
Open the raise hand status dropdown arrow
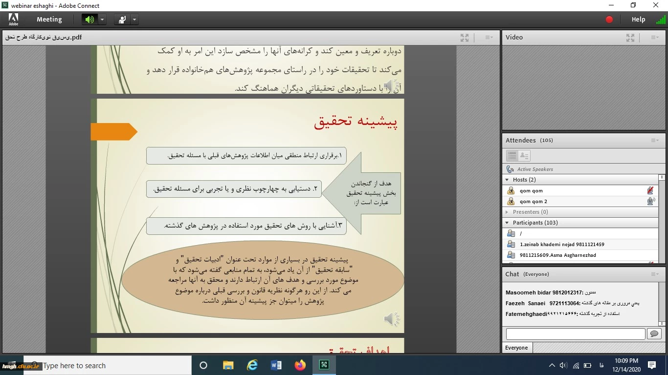(x=134, y=20)
